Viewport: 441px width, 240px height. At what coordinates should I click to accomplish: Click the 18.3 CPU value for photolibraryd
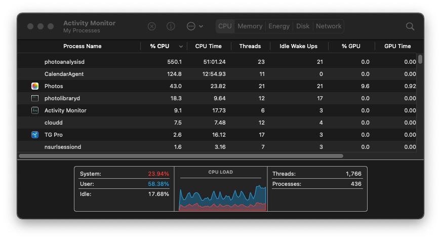[x=176, y=98]
